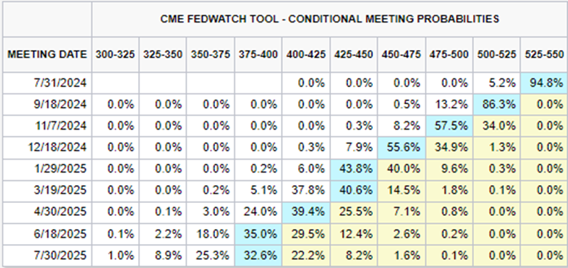The width and height of the screenshot is (568, 268).
Task: Select the 55.6% cell for 12/18/2024
Action: pyautogui.click(x=401, y=147)
